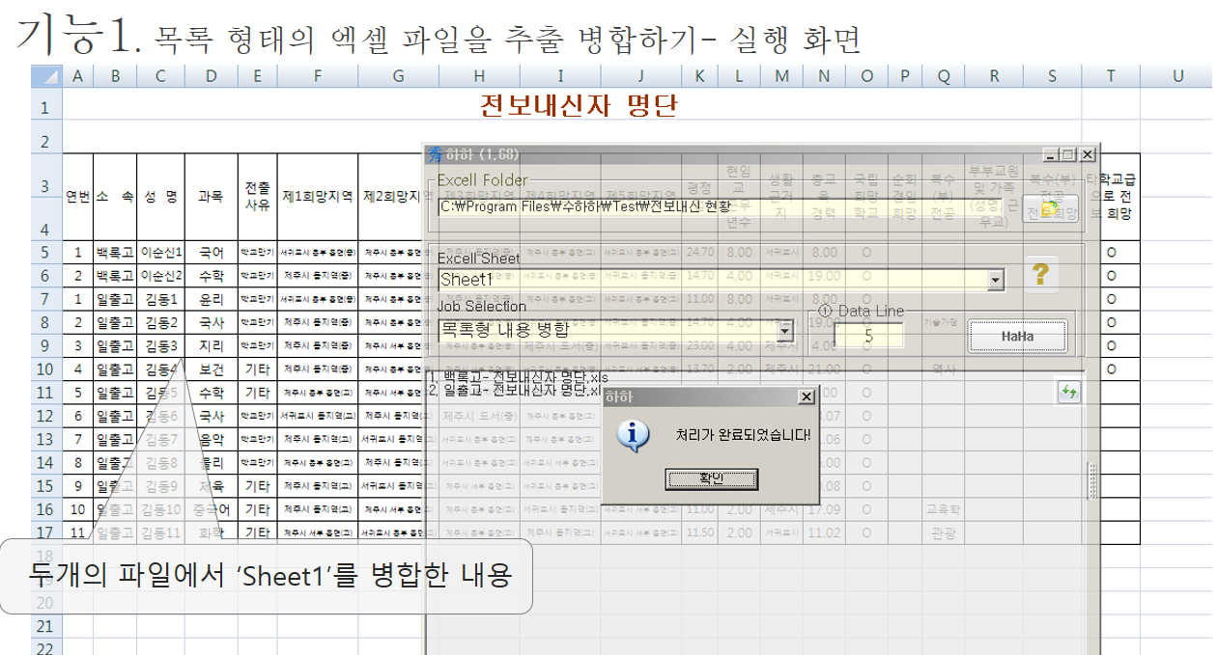Select file 백록고- 전보내신자 명단.xls in list
Viewport: 1217px width, 655px height.
(519, 376)
